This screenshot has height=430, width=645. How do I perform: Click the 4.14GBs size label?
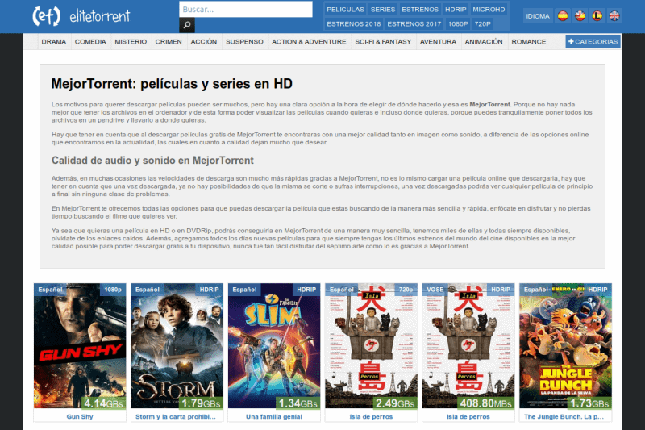click(104, 403)
